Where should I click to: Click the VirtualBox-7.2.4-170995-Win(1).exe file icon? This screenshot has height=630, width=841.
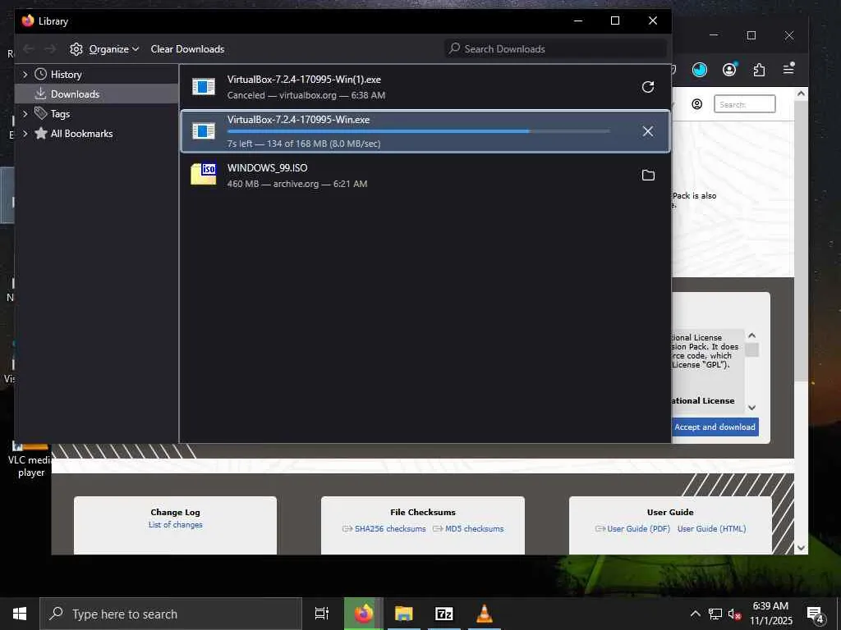point(204,86)
